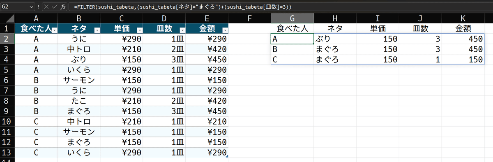493x162 pixels.
Task: Click cell D3 showing 2皿
Action: [x=164, y=49]
